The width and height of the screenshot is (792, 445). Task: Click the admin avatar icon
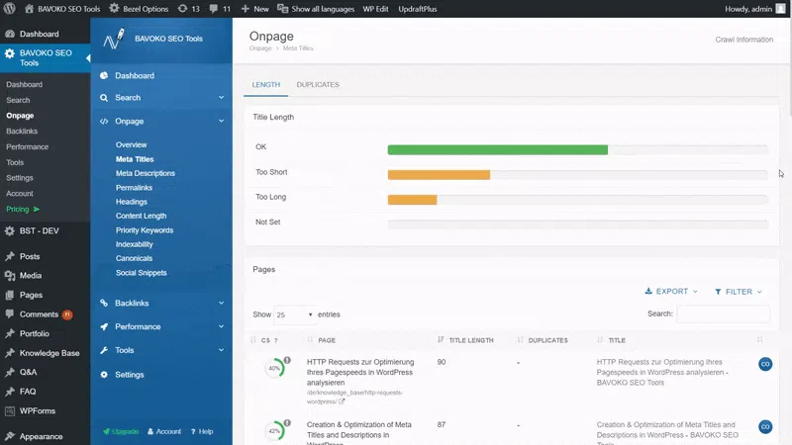point(780,9)
